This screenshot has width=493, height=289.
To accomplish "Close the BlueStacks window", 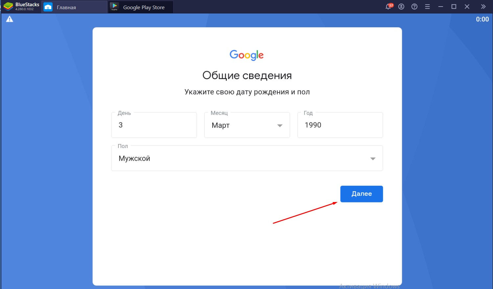I will [467, 7].
